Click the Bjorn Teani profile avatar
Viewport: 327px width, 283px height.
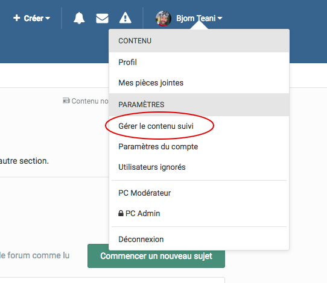pos(163,19)
